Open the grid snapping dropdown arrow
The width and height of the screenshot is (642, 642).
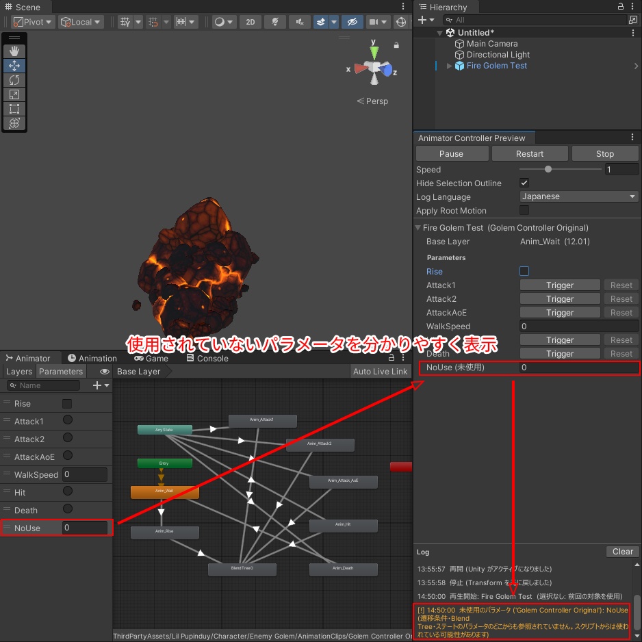click(166, 22)
